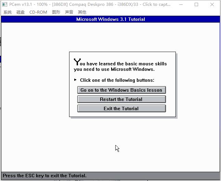221x181 pixels.
Task: Minimize the PCem window
Action: point(181,4)
